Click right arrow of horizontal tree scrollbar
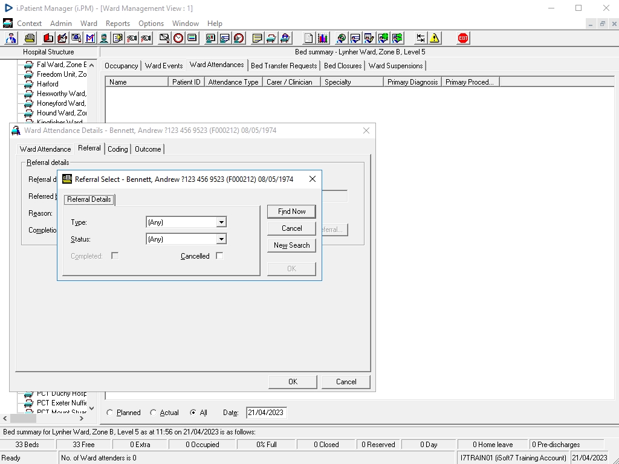Image resolution: width=619 pixels, height=464 pixels. (x=82, y=418)
